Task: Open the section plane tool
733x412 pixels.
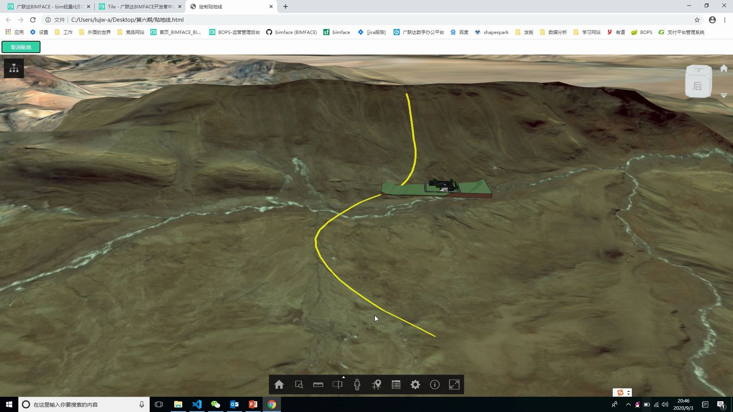Action: coord(337,385)
